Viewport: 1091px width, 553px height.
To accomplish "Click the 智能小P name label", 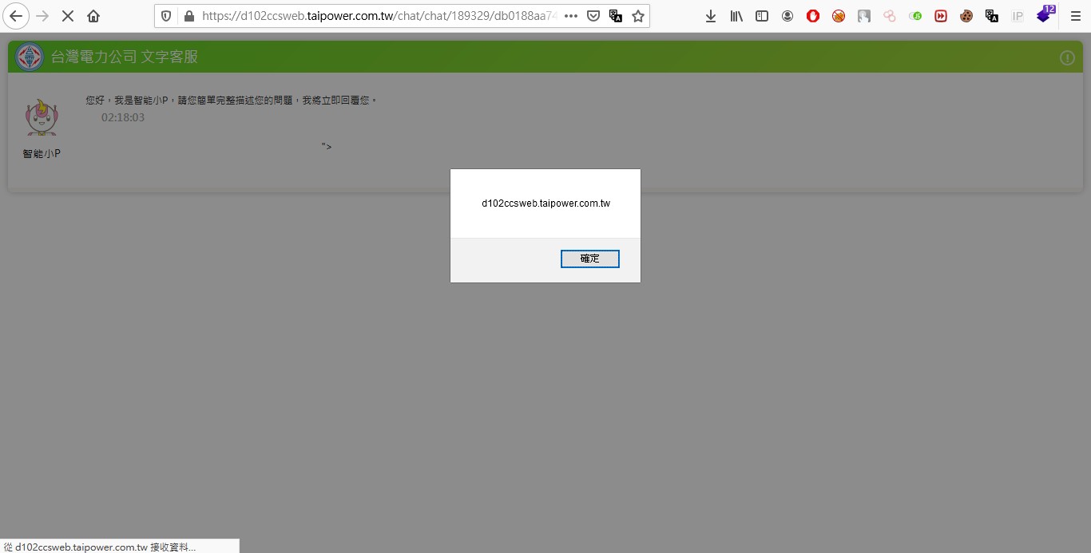I will tap(42, 153).
